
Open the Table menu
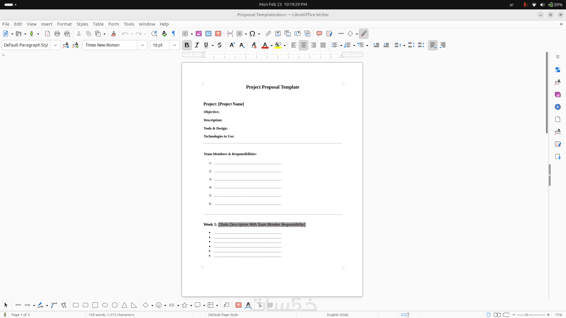tap(98, 24)
